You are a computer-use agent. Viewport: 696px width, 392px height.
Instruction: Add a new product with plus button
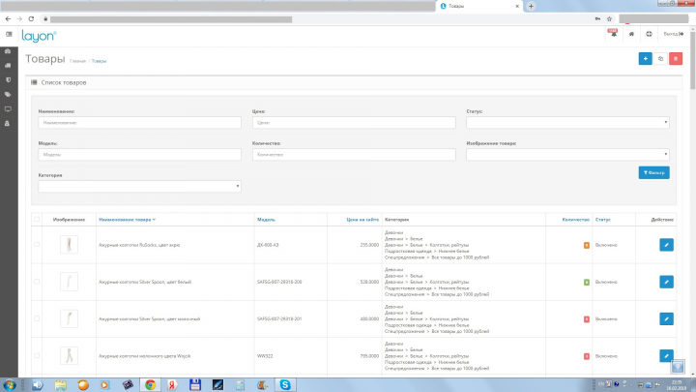646,59
